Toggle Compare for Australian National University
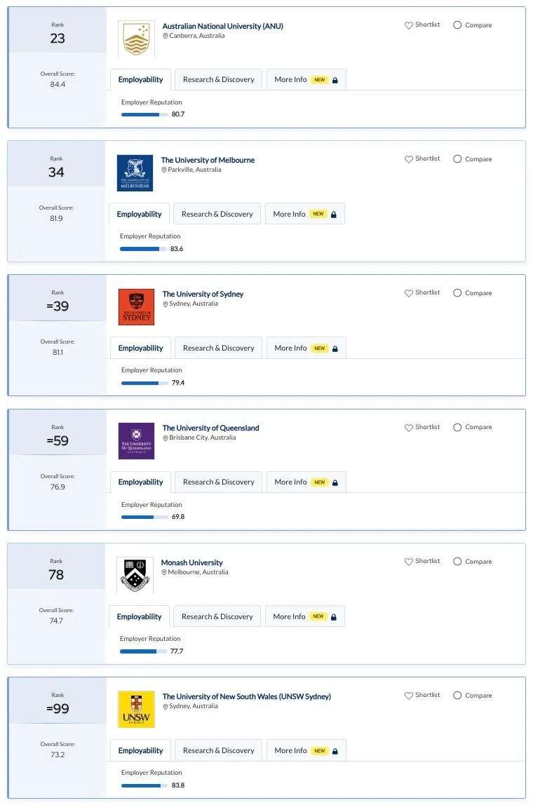This screenshot has width=533, height=805. tap(457, 25)
